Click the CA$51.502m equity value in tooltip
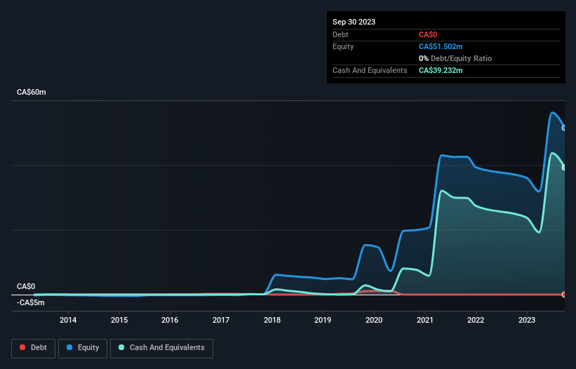Screen dimensions: 576x369 pos(441,46)
